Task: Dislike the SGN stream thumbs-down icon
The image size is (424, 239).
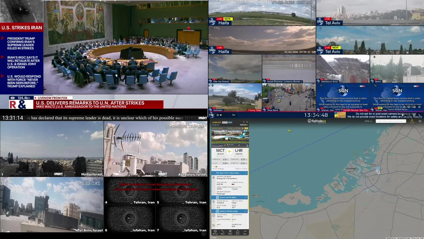Action: coord(409,107)
